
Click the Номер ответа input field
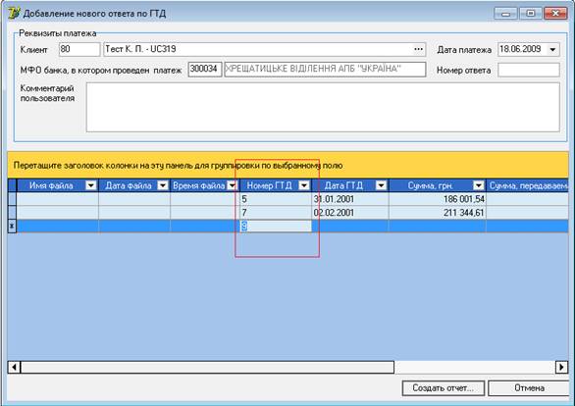(529, 70)
